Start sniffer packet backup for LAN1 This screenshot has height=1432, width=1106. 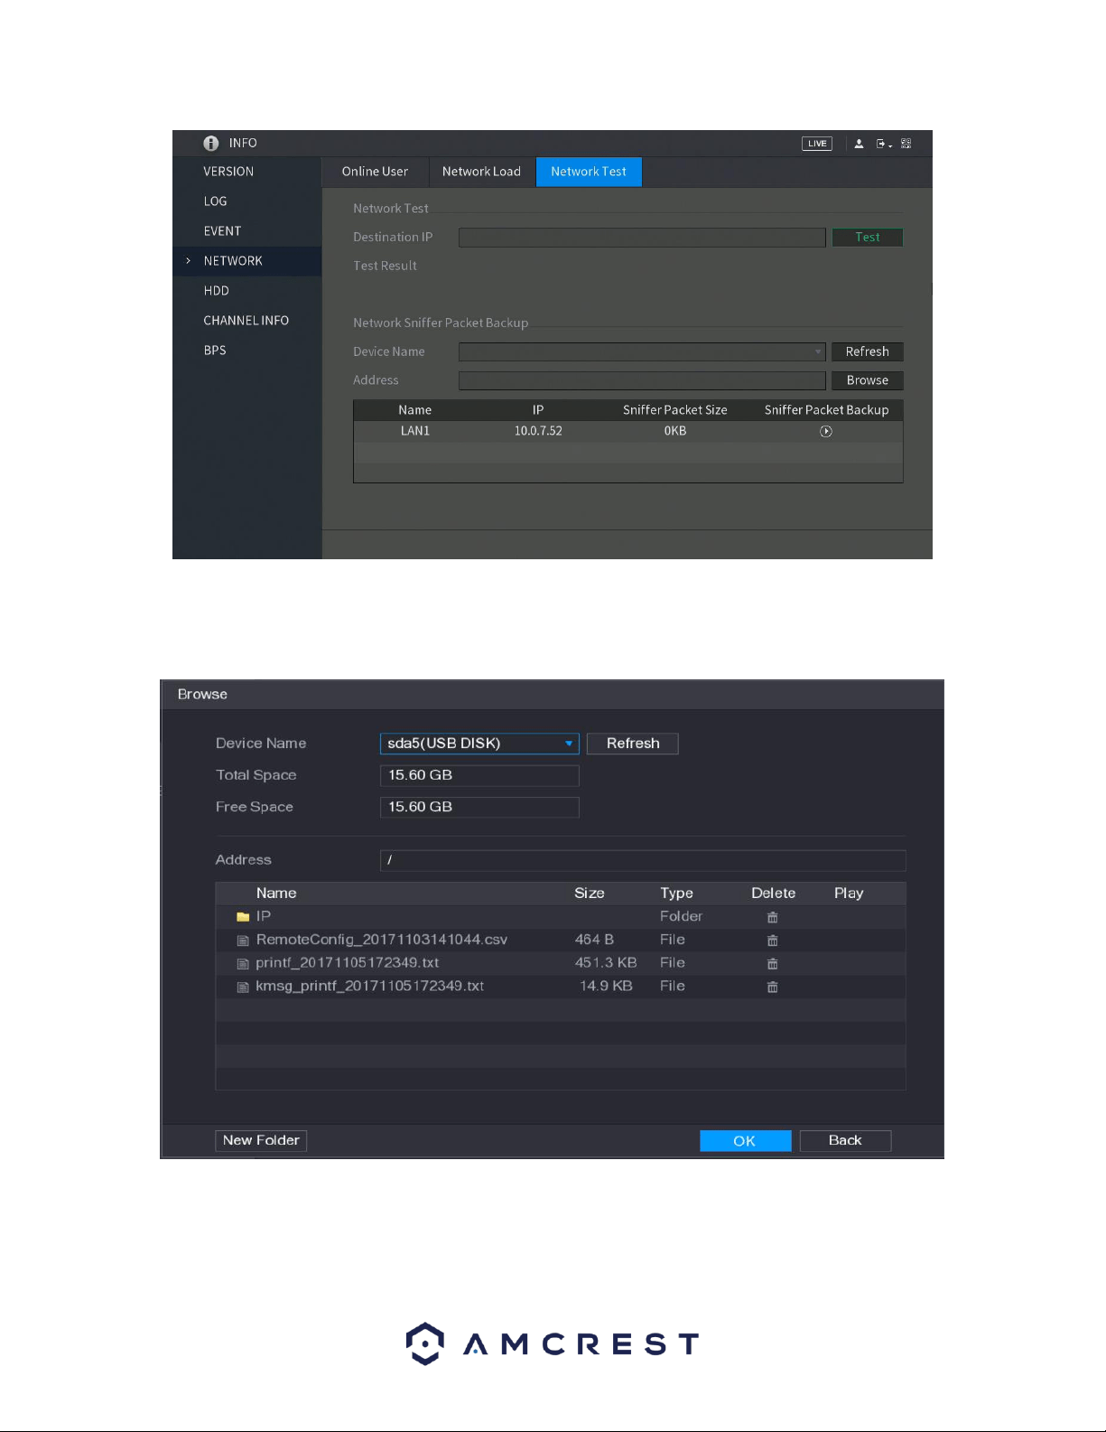click(x=826, y=432)
